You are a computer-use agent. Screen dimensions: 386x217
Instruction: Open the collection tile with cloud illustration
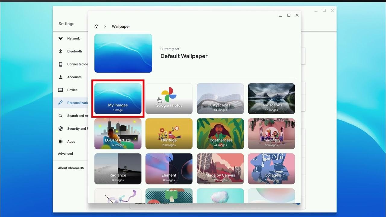pyautogui.click(x=220, y=196)
